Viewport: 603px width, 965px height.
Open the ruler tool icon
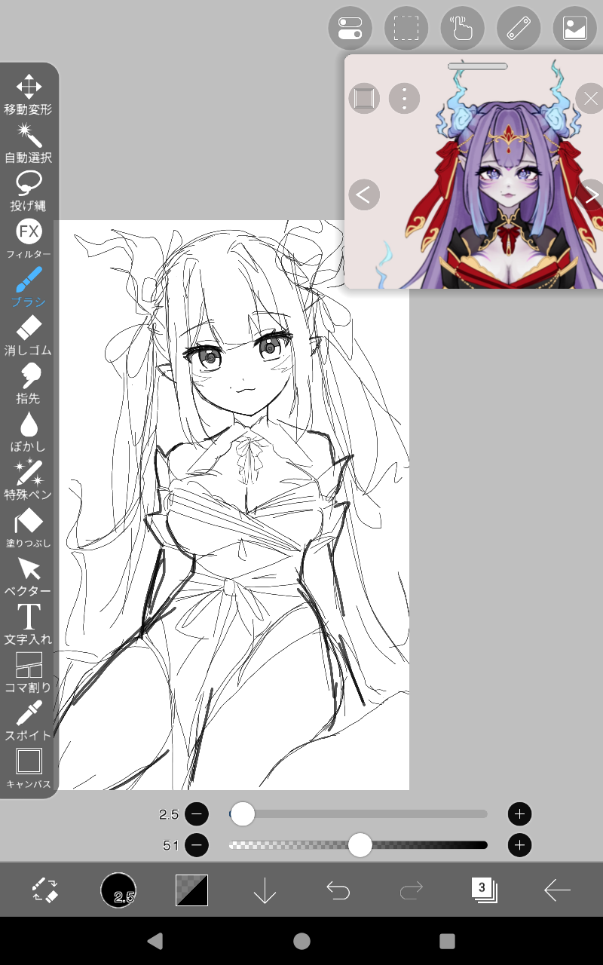(x=519, y=28)
